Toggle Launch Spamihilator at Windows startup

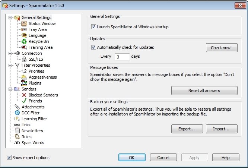coord(93,27)
